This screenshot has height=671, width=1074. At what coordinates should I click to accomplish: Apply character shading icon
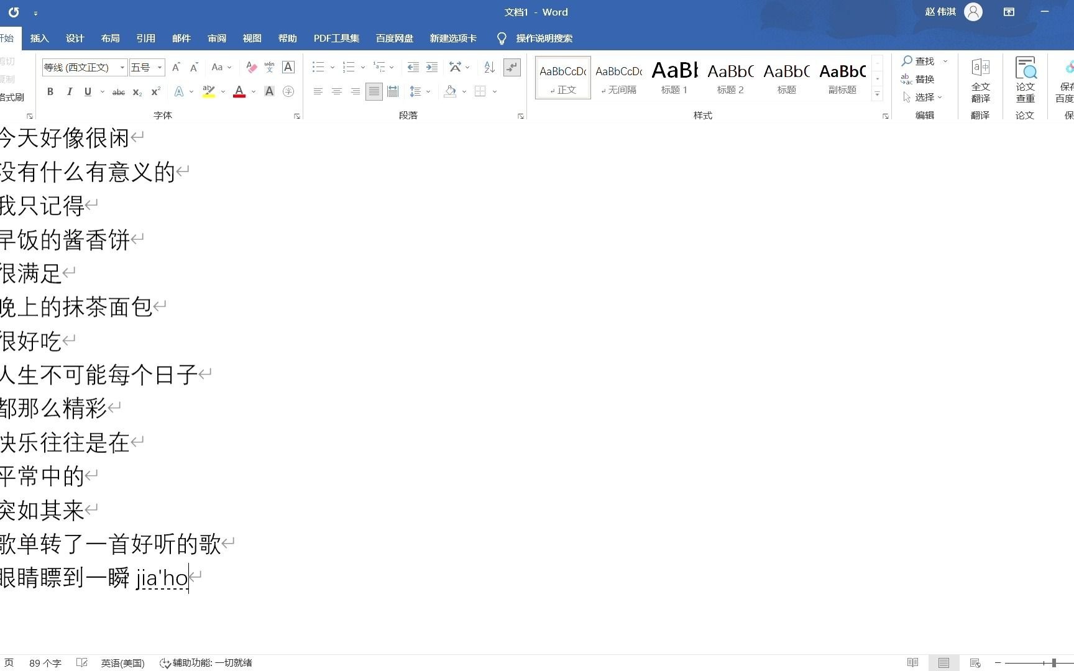point(269,92)
